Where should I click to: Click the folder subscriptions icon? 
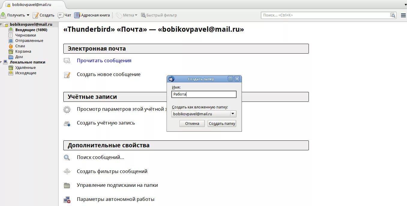point(67,185)
